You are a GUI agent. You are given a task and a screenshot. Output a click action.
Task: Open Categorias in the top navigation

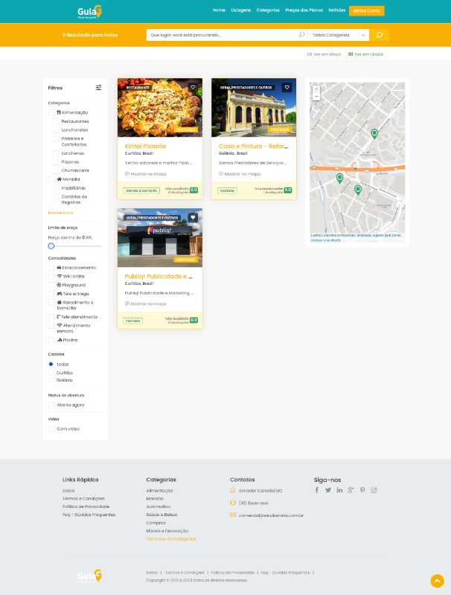(268, 10)
